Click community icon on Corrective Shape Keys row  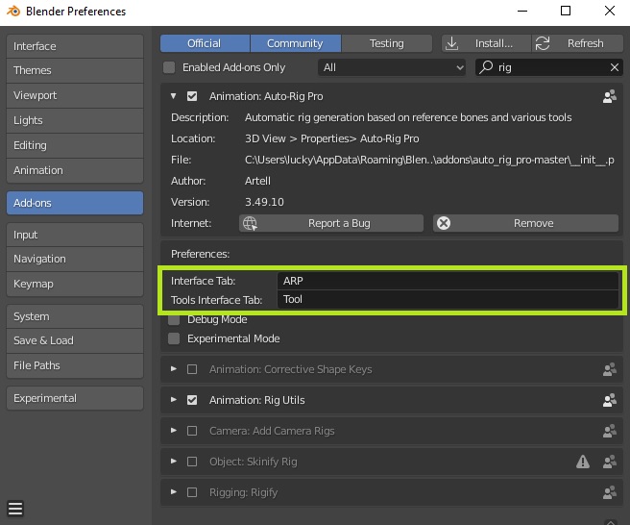(x=610, y=369)
